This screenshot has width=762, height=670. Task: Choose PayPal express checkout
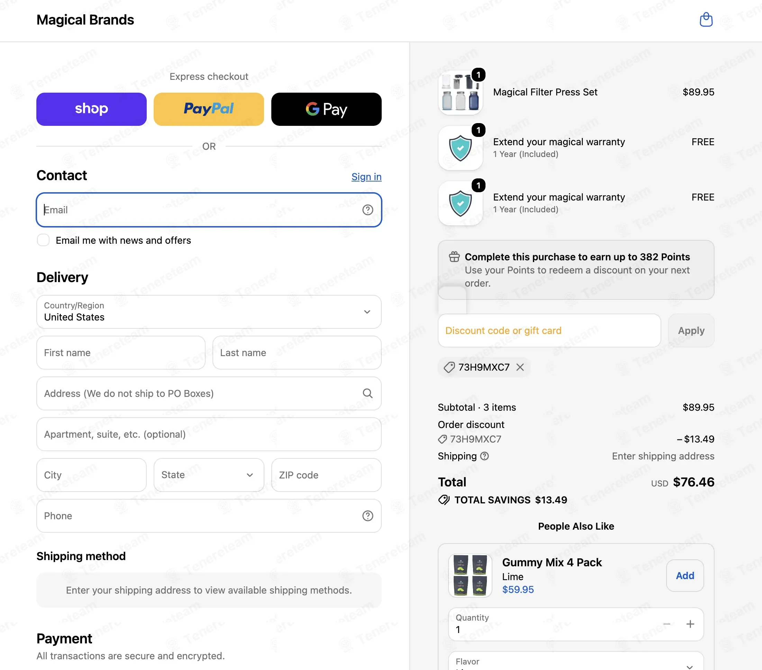point(209,109)
